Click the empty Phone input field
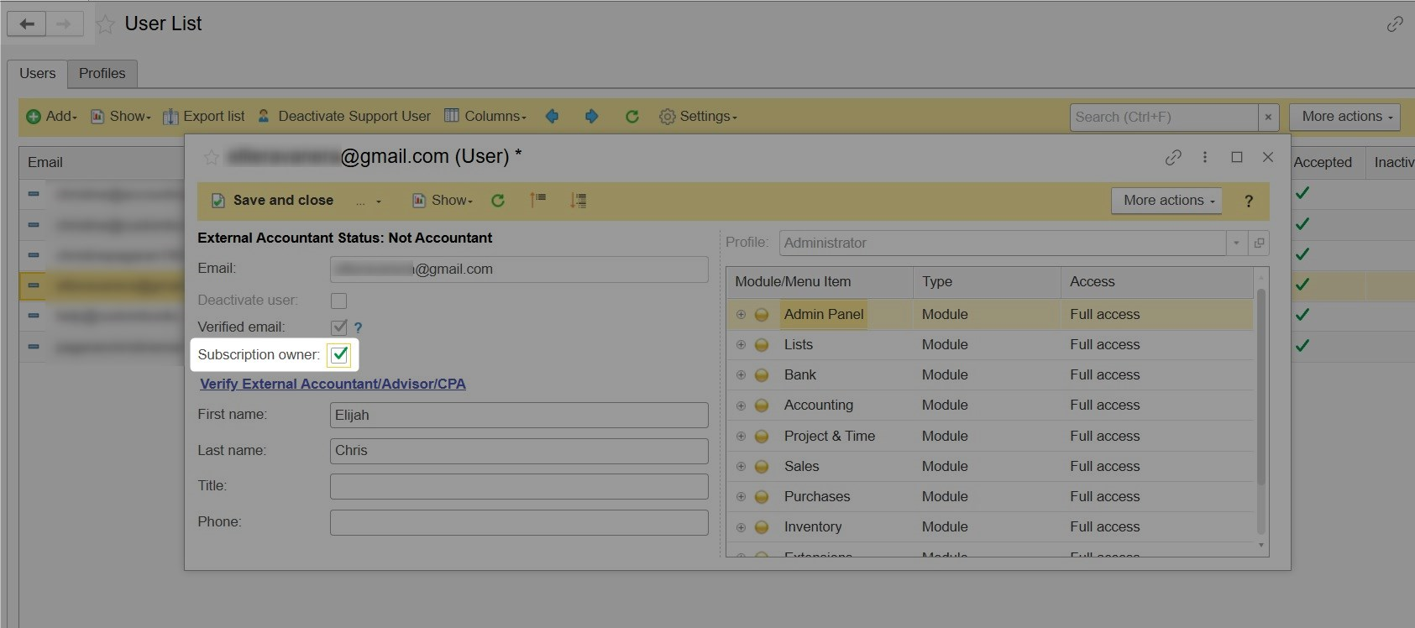The width and height of the screenshot is (1415, 628). 519,522
